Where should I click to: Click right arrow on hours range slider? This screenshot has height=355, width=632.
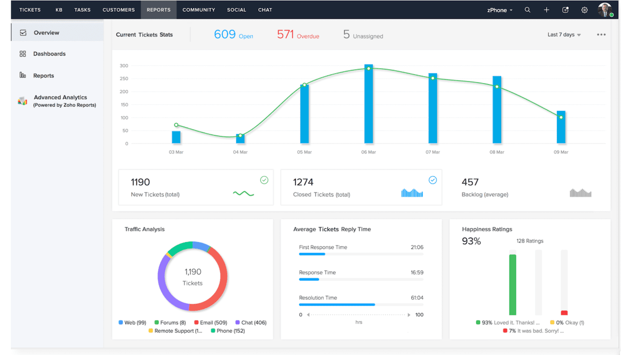pos(409,315)
